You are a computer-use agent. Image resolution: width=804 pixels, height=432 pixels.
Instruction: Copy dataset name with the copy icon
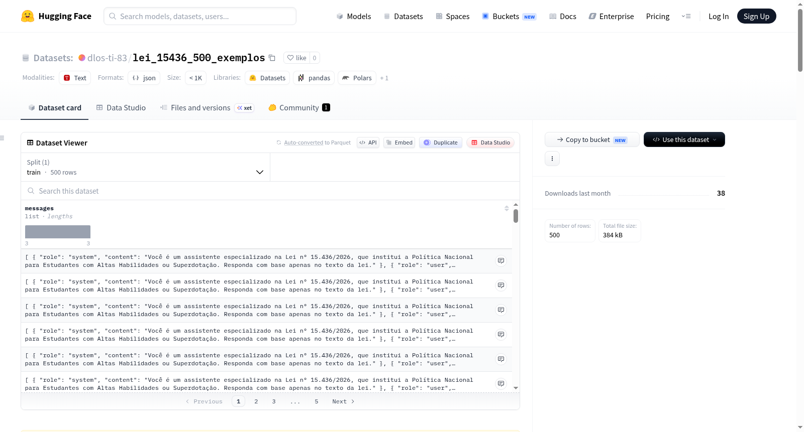coord(272,58)
